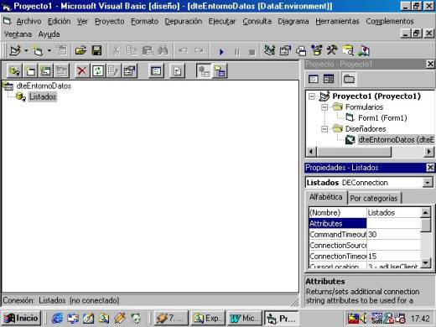Collapse the Diseñadores folder node
This screenshot has width=436, height=327.
[324, 129]
